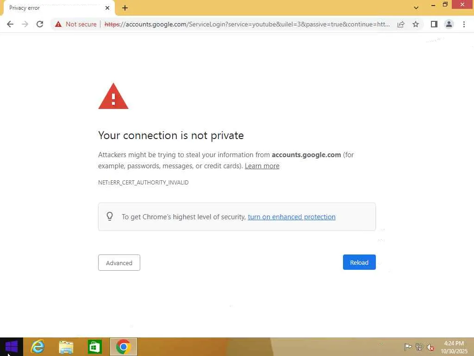
Task: Go back using the browser back arrow
Action: coord(10,24)
